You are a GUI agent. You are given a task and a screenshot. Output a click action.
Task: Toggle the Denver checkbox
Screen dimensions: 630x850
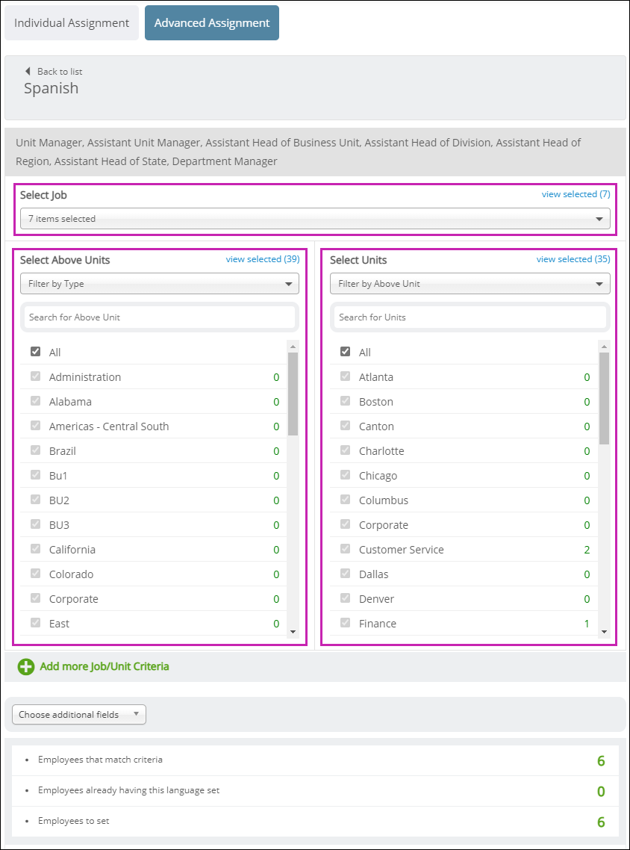point(345,598)
